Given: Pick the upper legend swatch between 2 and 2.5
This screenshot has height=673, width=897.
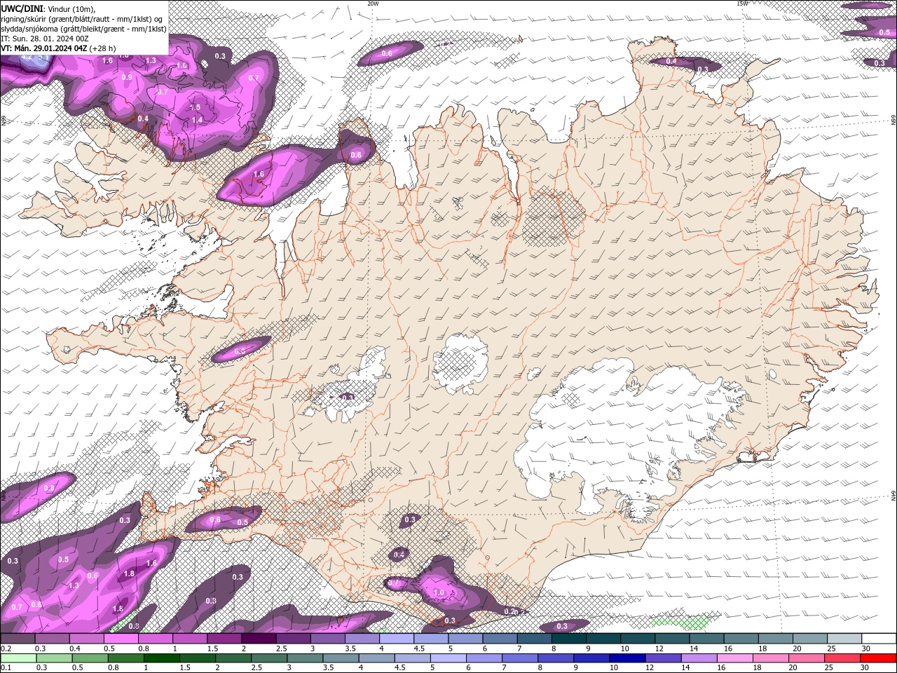Looking at the screenshot, I should point(258,639).
